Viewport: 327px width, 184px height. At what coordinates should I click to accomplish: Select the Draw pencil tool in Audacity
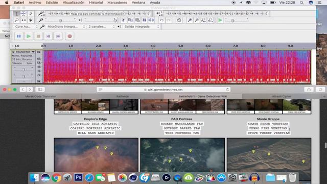pos(31,14)
